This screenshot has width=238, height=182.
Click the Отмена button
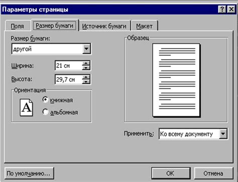[x=213, y=173]
